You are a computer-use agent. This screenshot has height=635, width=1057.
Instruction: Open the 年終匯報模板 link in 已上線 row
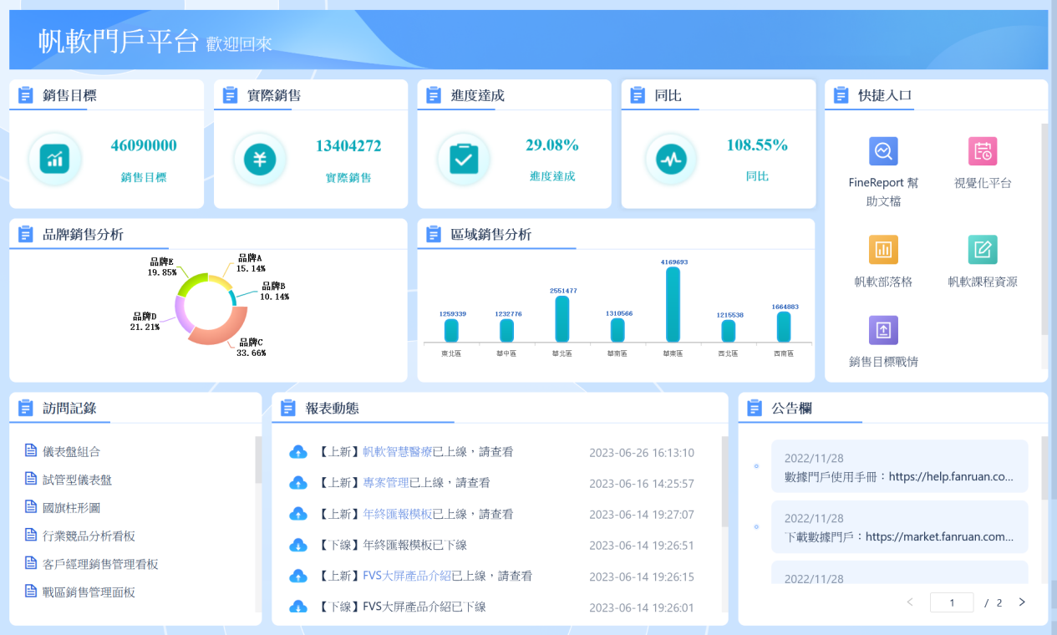397,514
